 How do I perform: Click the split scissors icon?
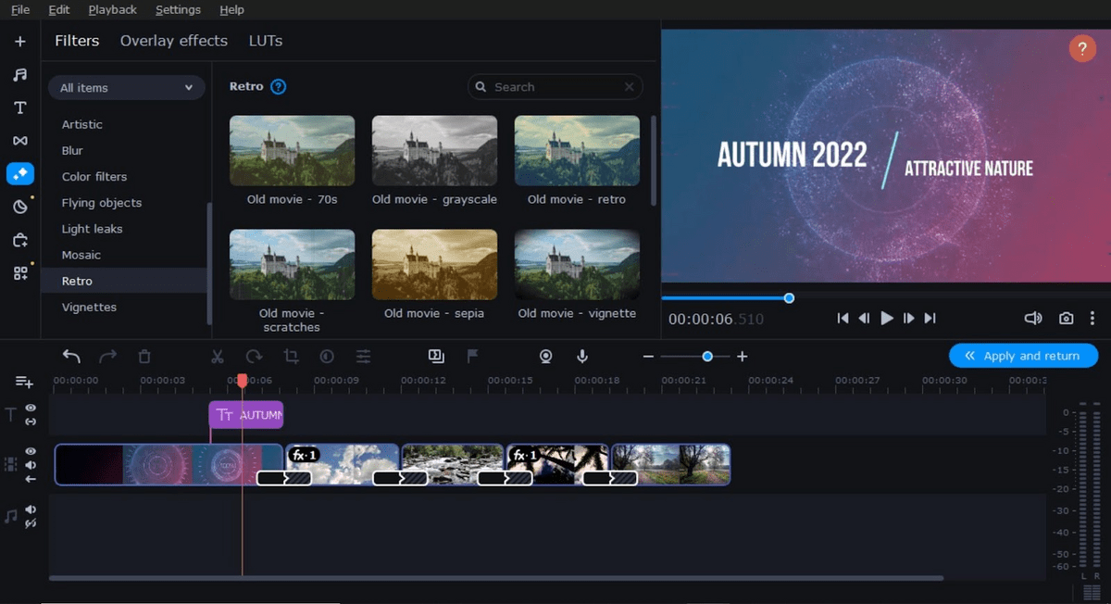(x=218, y=356)
